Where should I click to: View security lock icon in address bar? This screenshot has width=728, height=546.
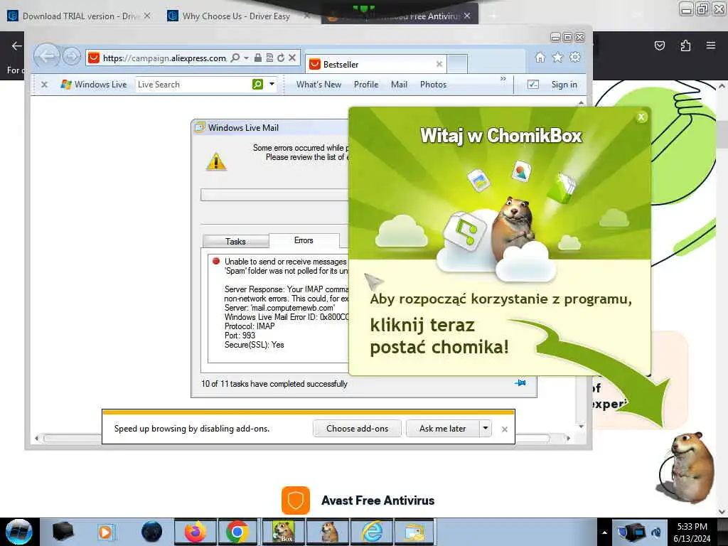coord(257,58)
